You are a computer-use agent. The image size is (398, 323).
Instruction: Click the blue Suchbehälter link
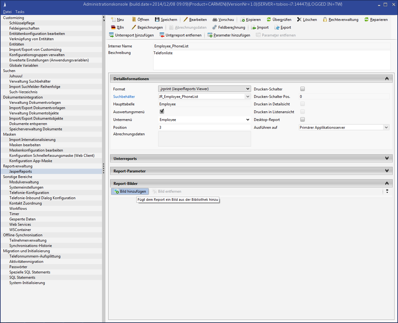[x=124, y=97]
